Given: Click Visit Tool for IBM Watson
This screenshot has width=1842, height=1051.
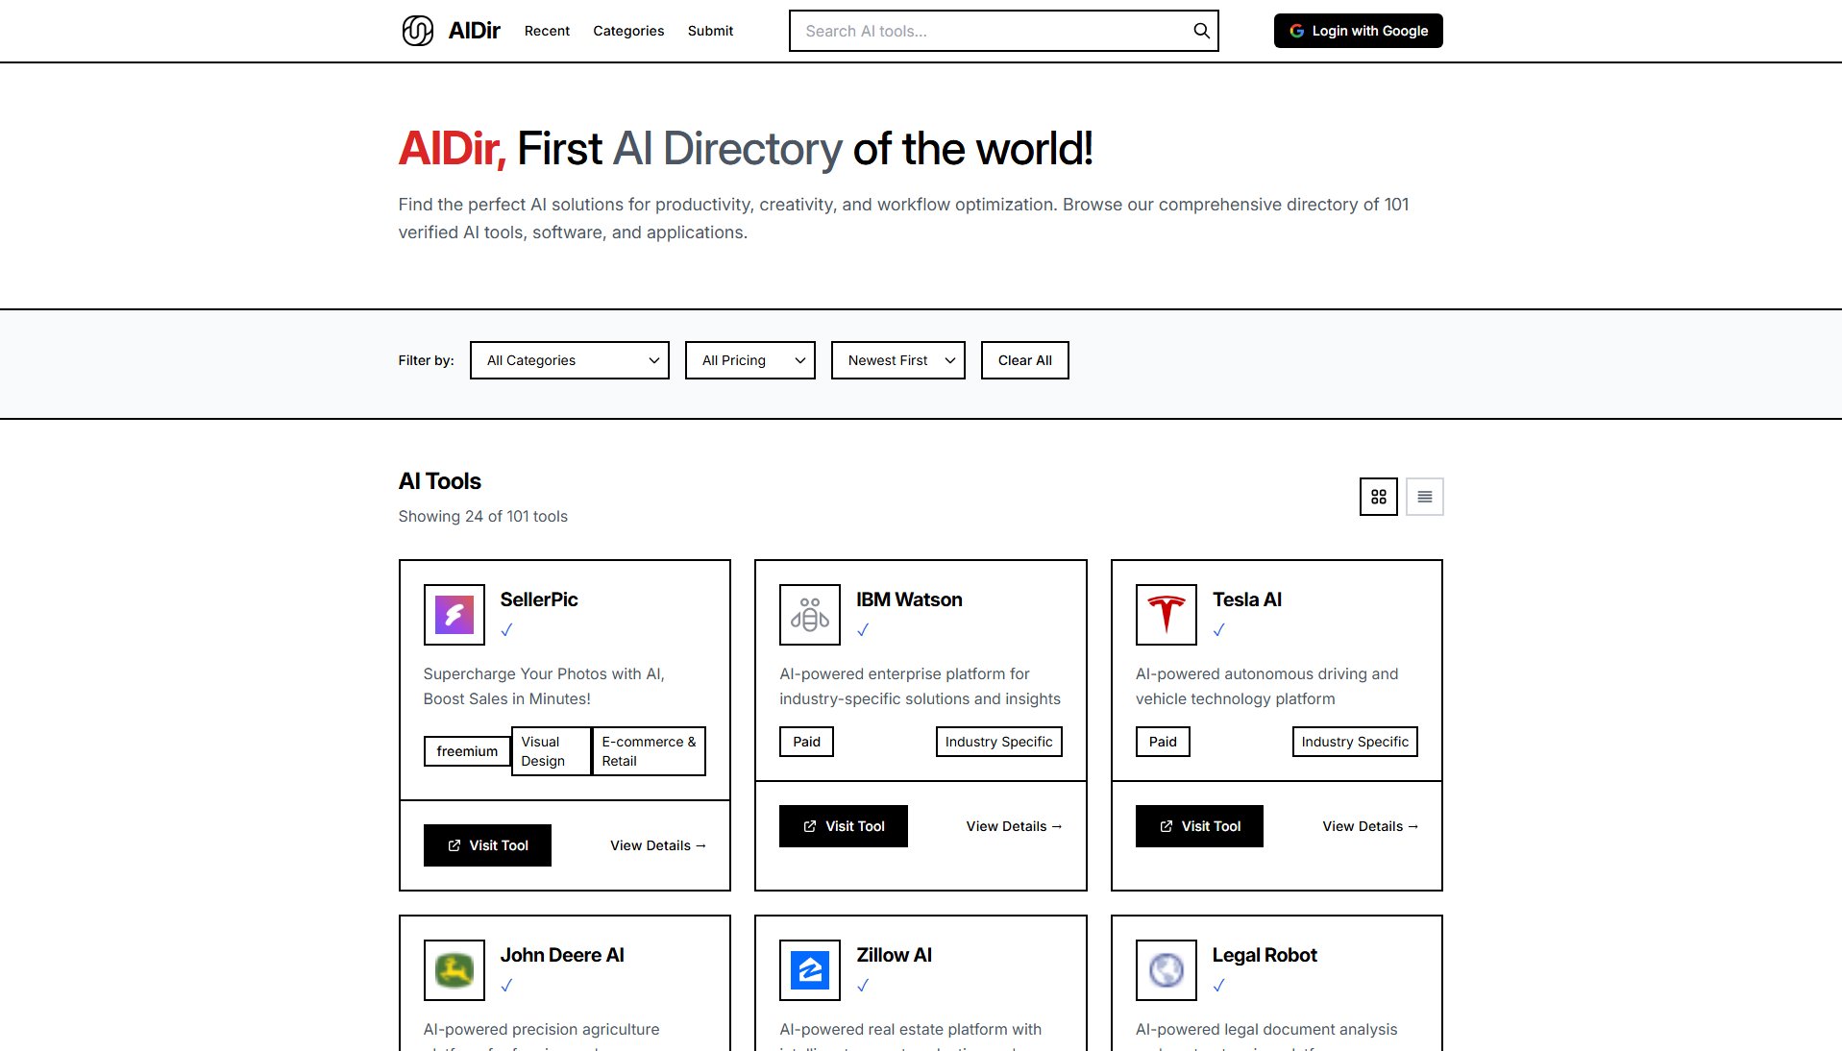Looking at the screenshot, I should click(843, 826).
